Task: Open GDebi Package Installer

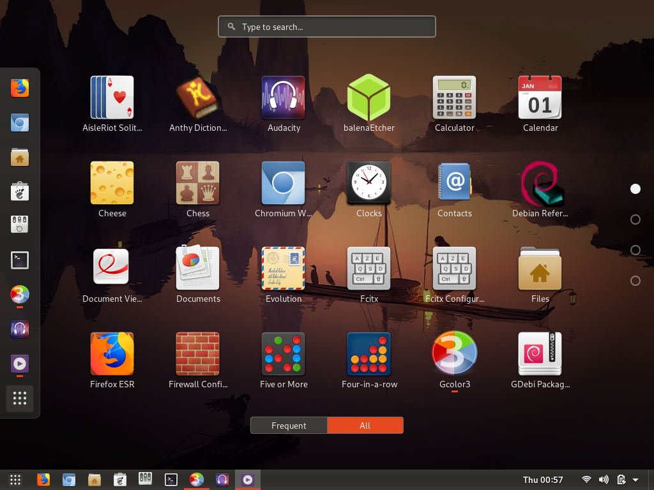Action: [x=540, y=360]
